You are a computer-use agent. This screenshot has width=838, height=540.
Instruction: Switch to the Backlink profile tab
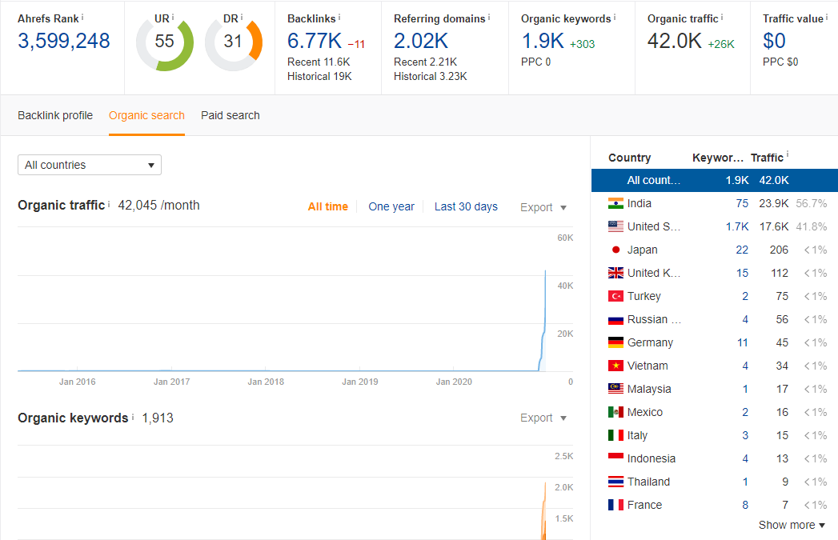tap(54, 115)
